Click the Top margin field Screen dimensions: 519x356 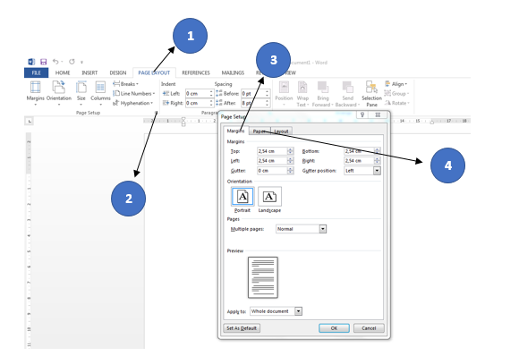pos(272,151)
